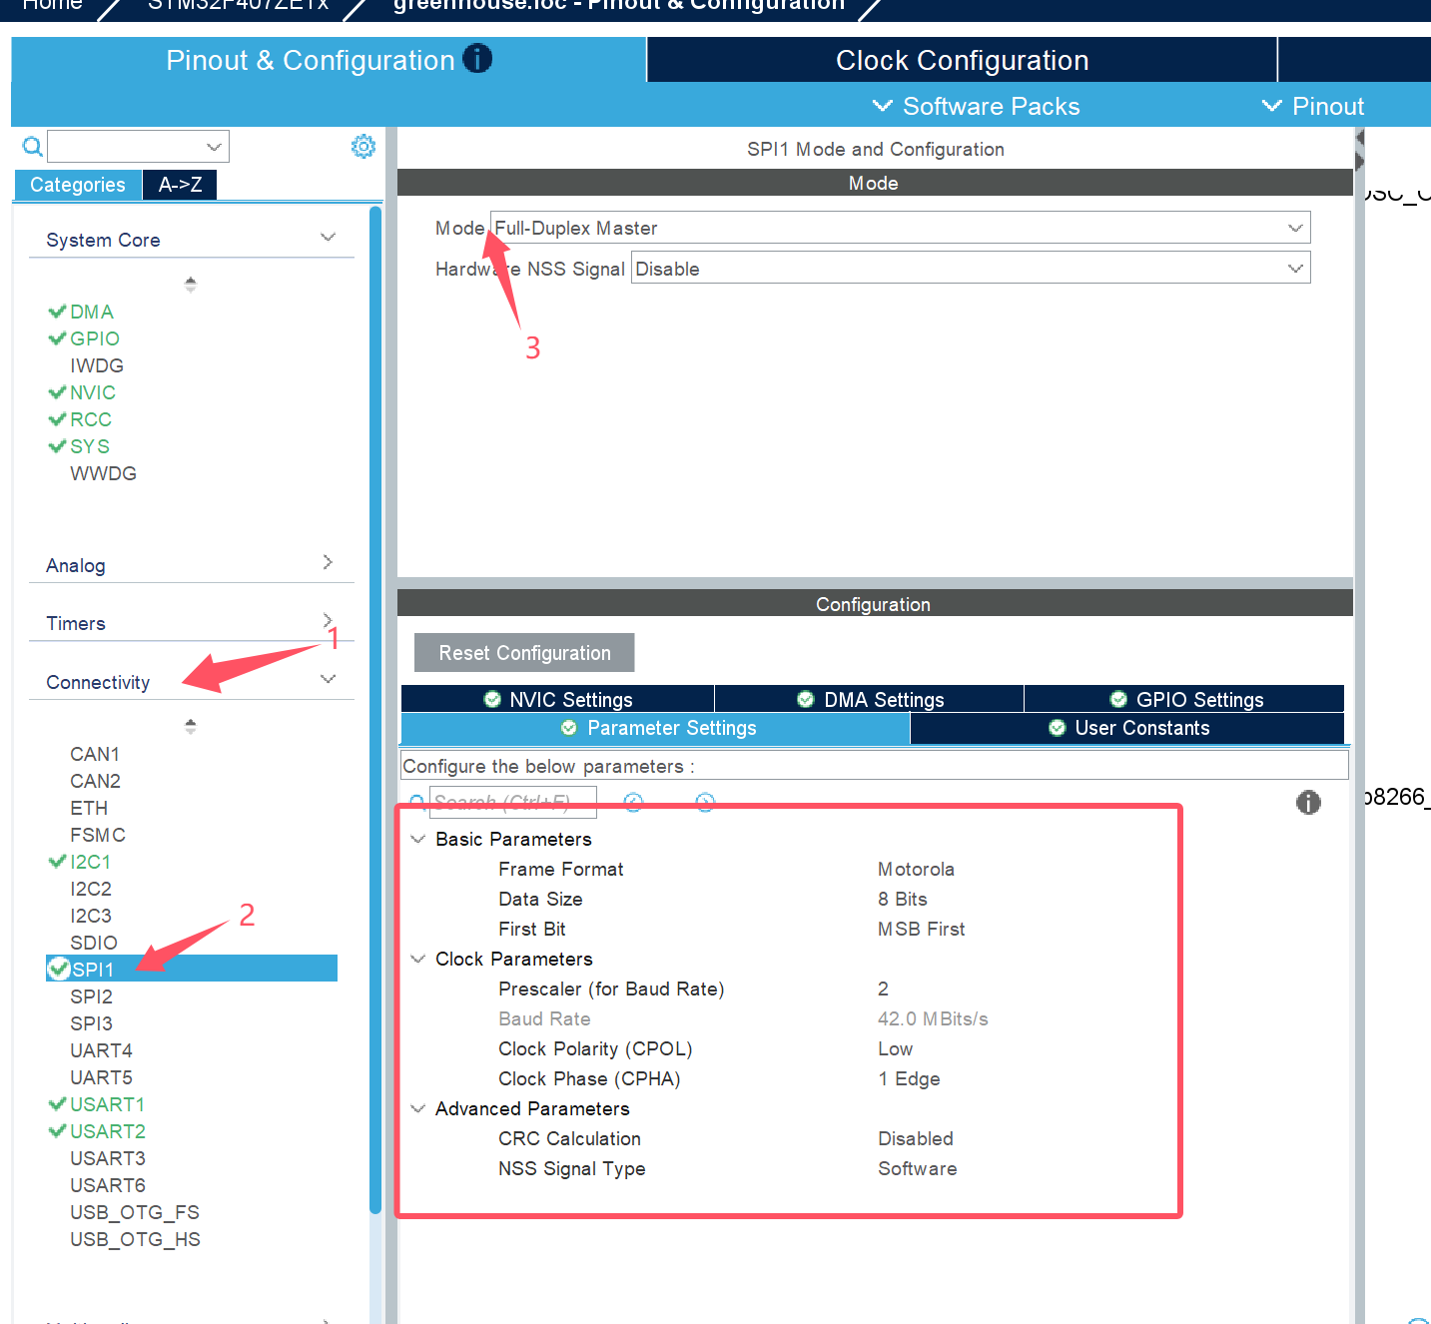Click the gear settings icon in the peripheral panel
The width and height of the screenshot is (1431, 1324).
click(x=363, y=147)
